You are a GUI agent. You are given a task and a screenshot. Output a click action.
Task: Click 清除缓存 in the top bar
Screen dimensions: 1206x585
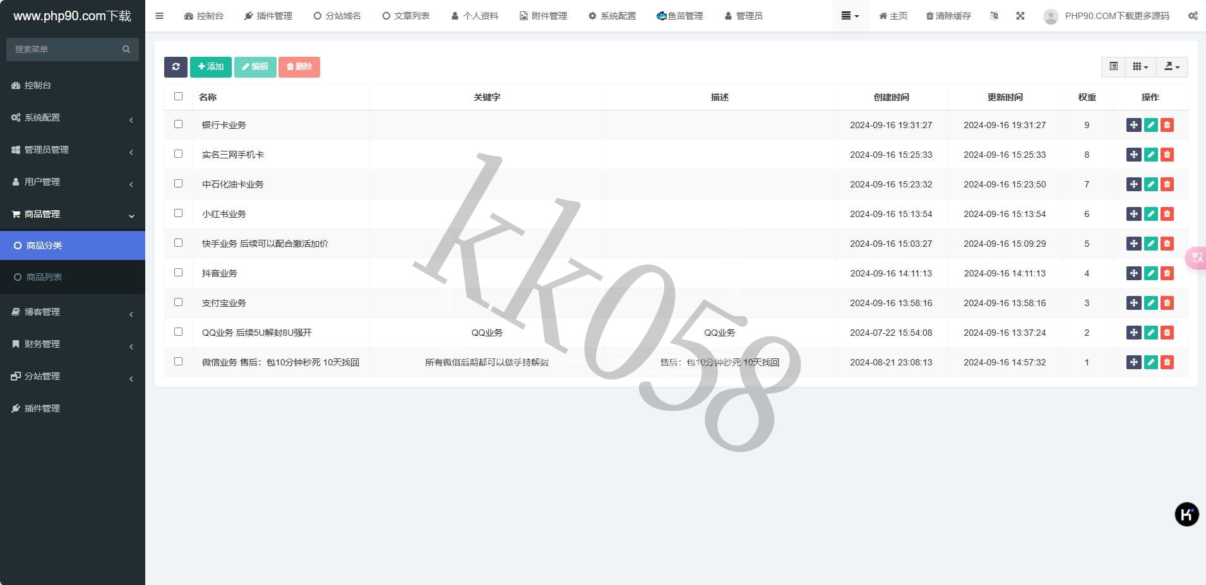948,16
